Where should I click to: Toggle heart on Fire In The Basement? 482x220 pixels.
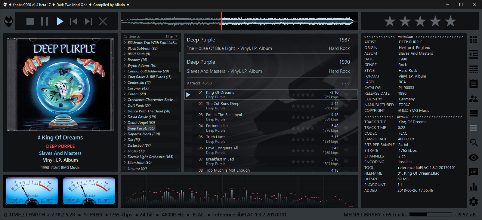[x=346, y=117]
